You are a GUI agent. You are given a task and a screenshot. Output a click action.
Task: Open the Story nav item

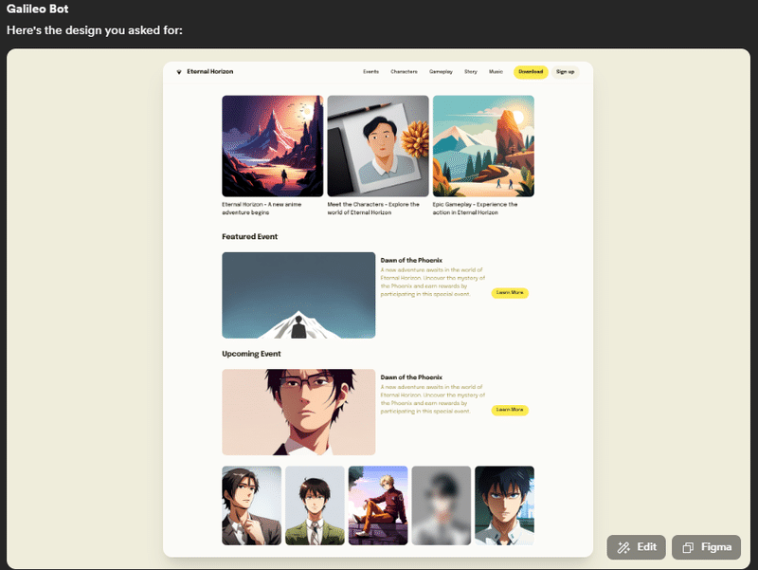coord(470,72)
